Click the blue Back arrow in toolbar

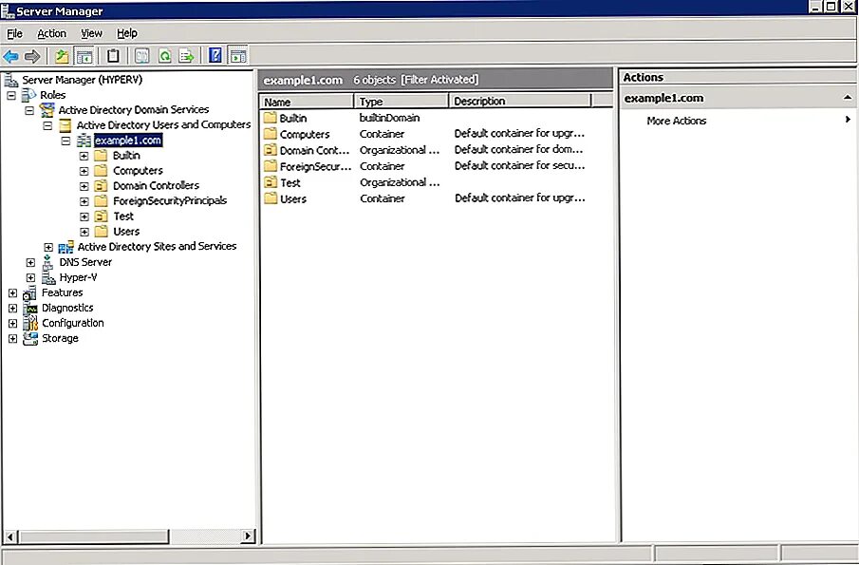tap(11, 56)
